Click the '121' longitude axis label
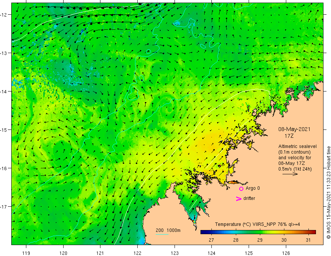Viewport: 331px width, 256px height. click(100, 253)
